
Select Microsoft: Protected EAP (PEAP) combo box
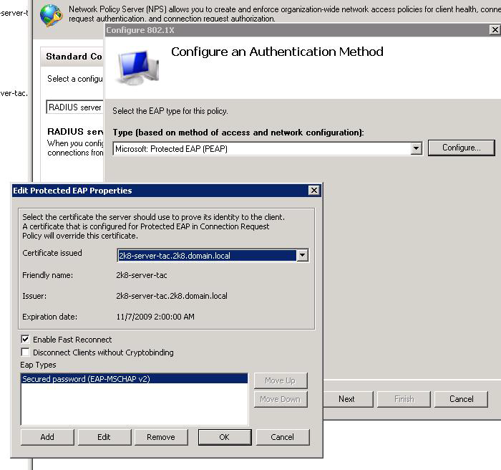coord(268,149)
